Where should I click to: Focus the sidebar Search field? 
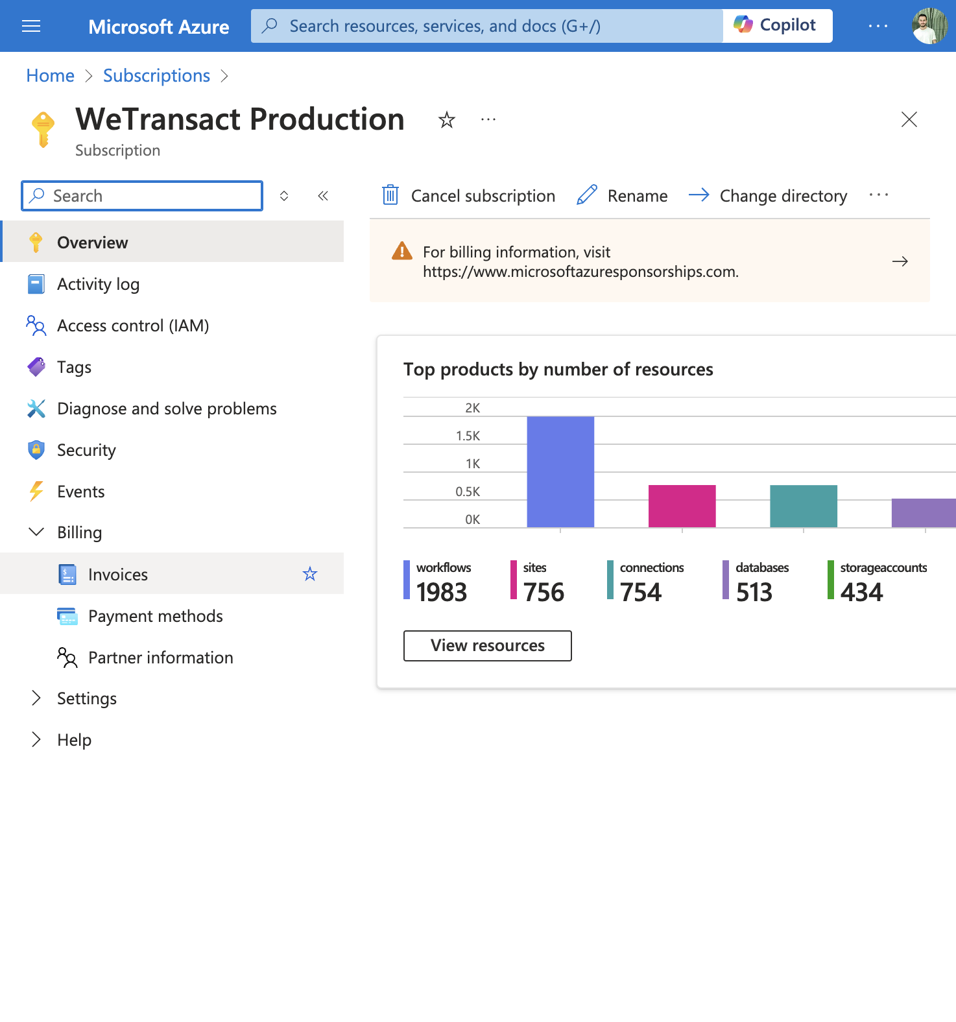click(x=142, y=196)
